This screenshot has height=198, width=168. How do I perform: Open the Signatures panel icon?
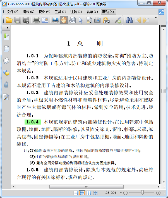coord(6,97)
